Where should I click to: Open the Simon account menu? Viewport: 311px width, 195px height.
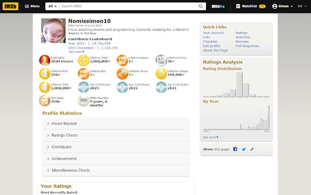(282, 6)
